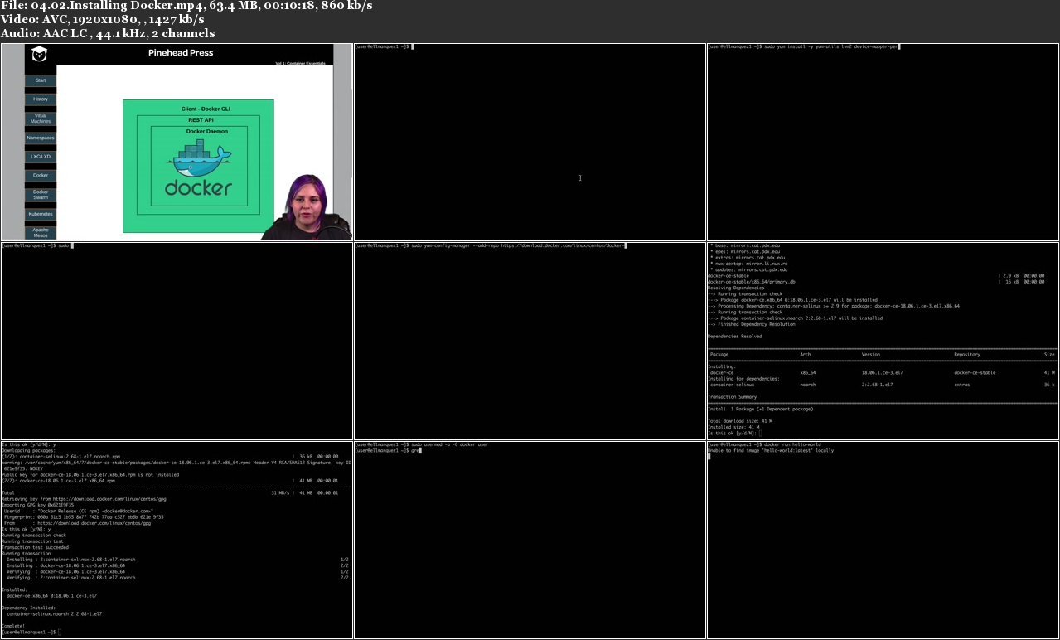Click the 'Audio: AAC LC, 44.1 kHz' info line

coord(108,33)
